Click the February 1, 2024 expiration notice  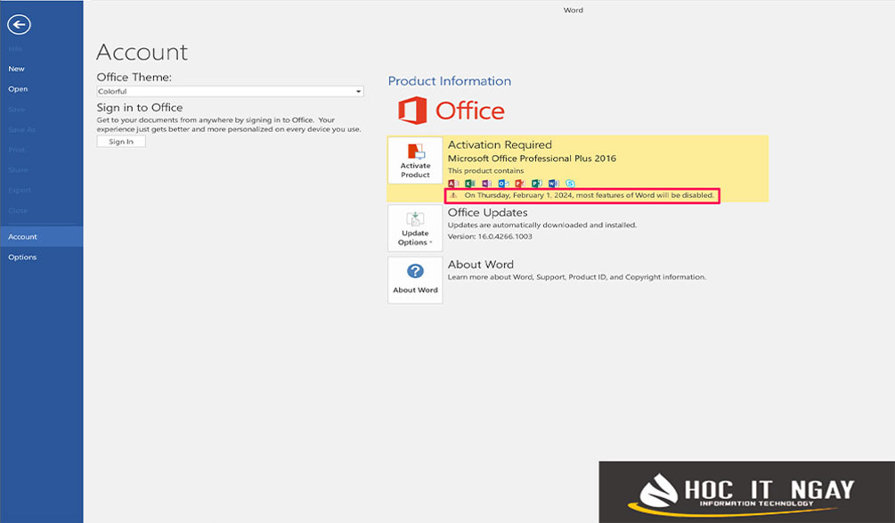click(x=589, y=195)
